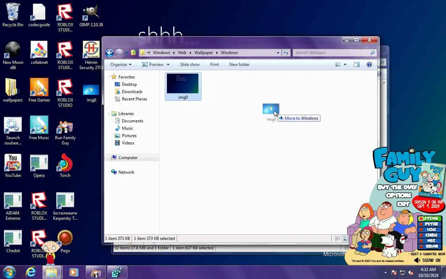
Task: Click the Wallpaper breadcrumb segment
Action: 203,53
